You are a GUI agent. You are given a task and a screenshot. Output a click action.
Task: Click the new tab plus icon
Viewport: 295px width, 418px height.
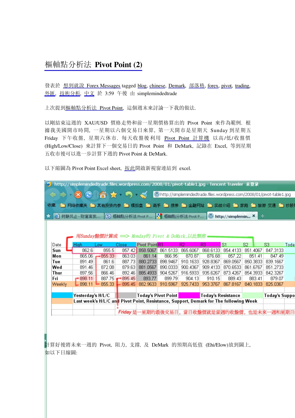tap(262, 216)
